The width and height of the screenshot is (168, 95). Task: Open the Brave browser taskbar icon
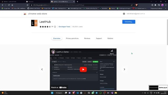tap(73, 93)
